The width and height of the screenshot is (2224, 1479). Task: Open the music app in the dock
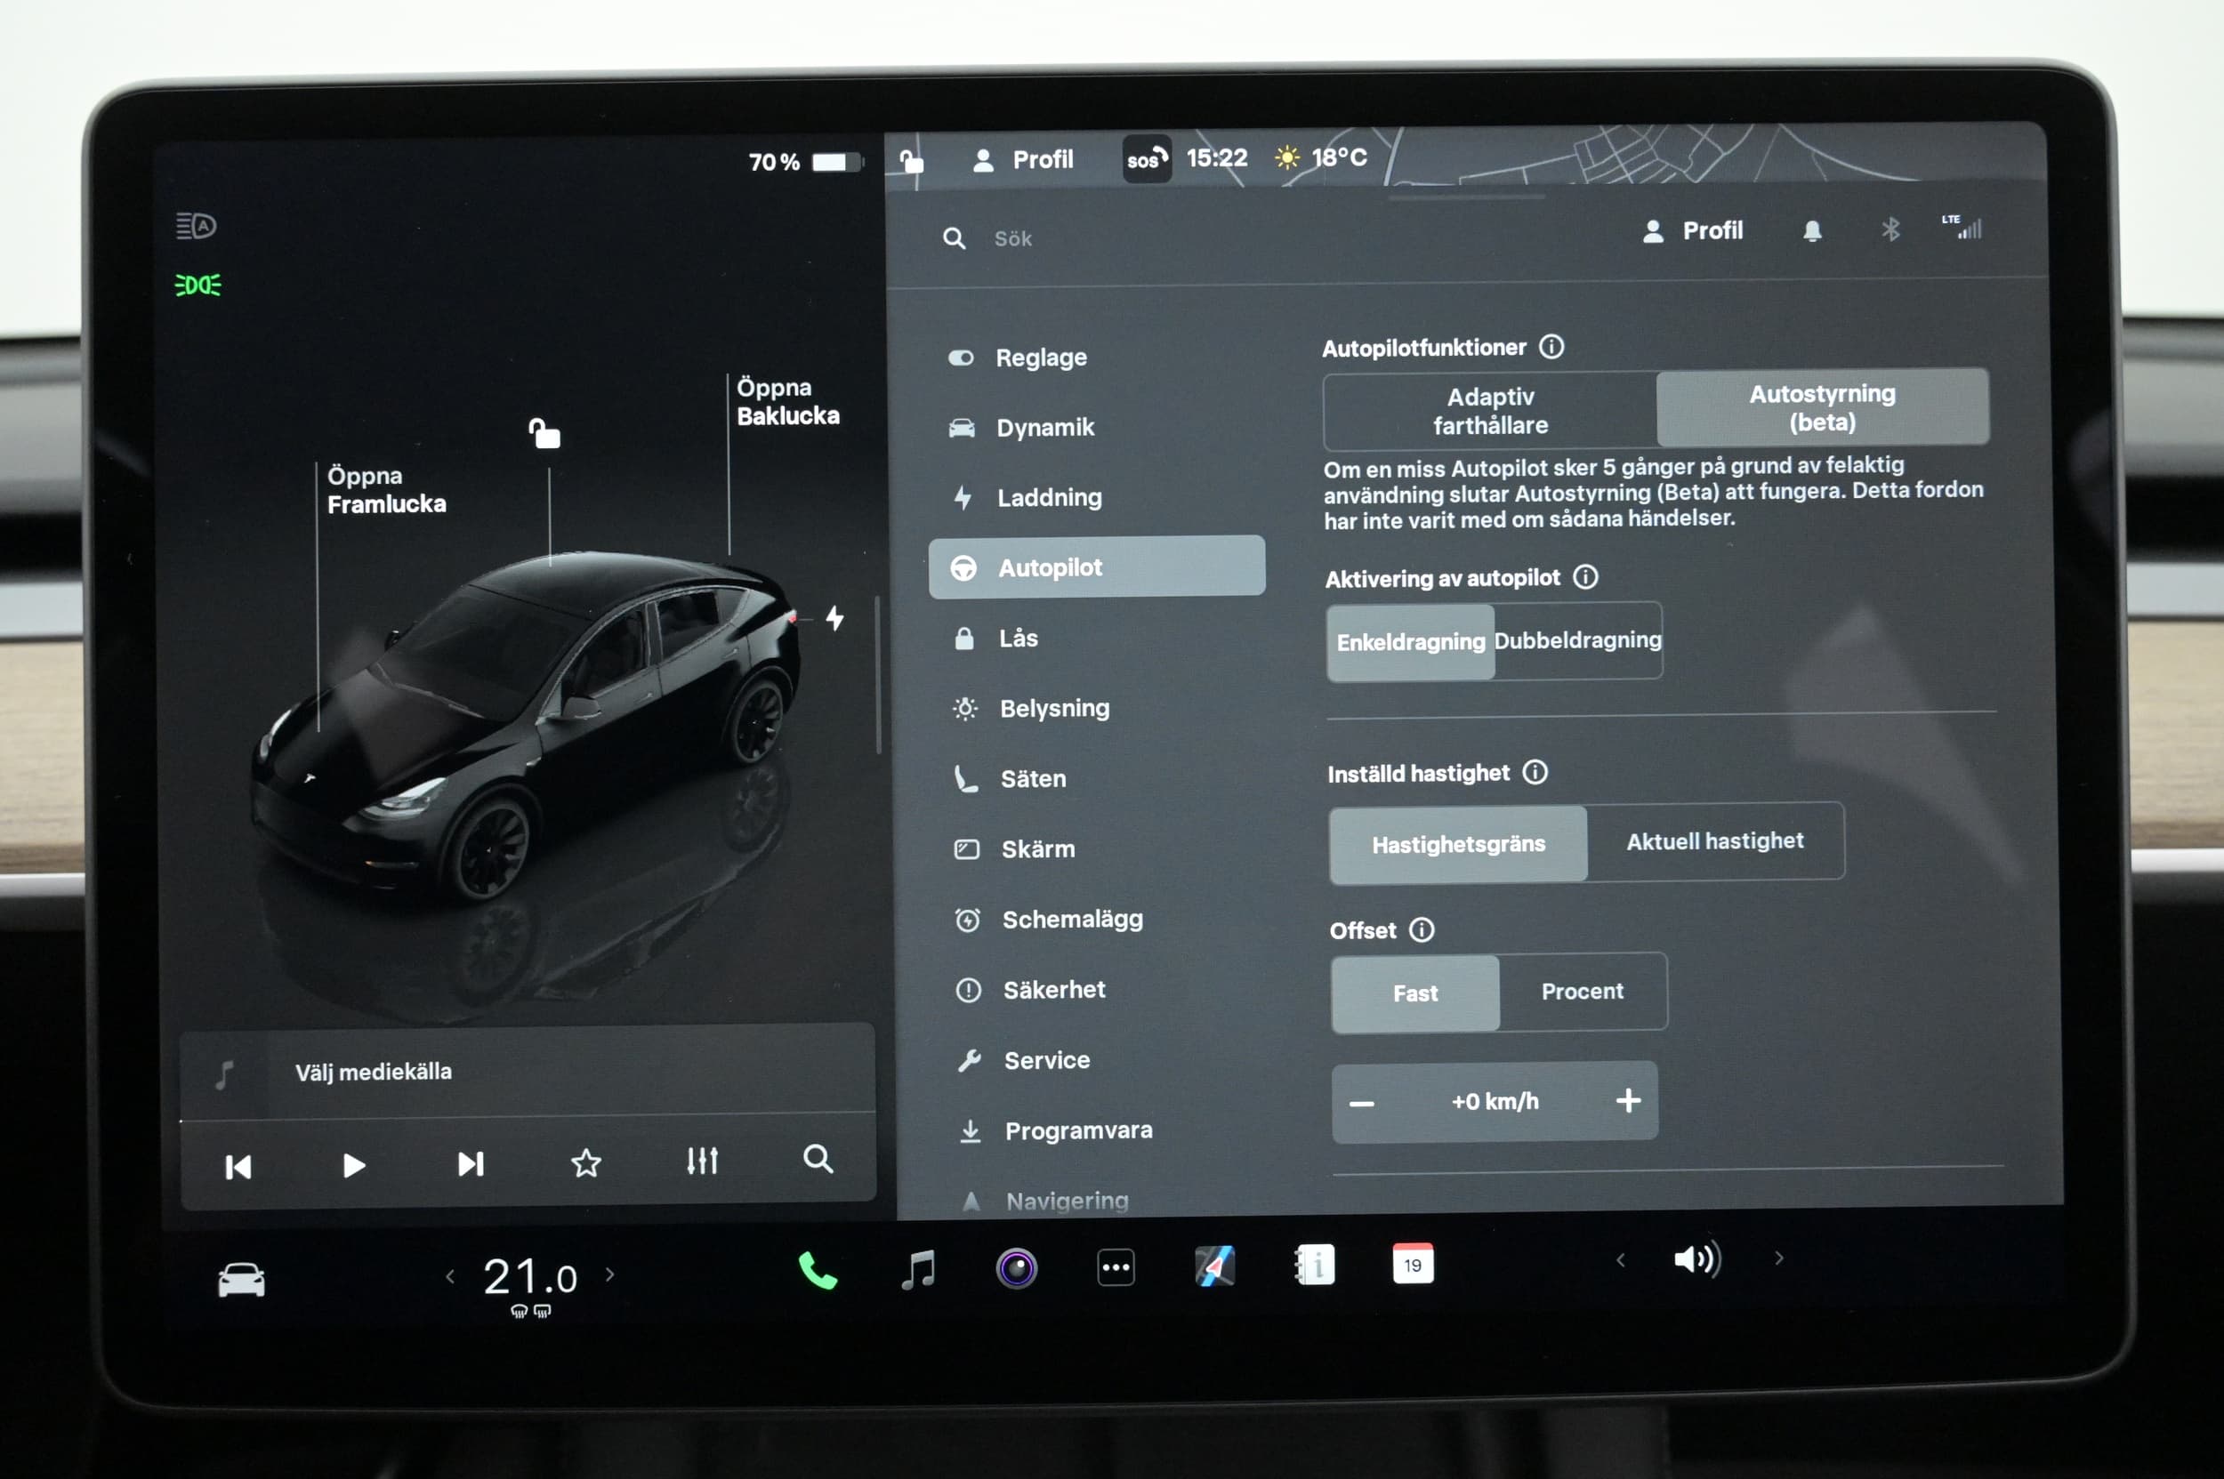[x=917, y=1270]
